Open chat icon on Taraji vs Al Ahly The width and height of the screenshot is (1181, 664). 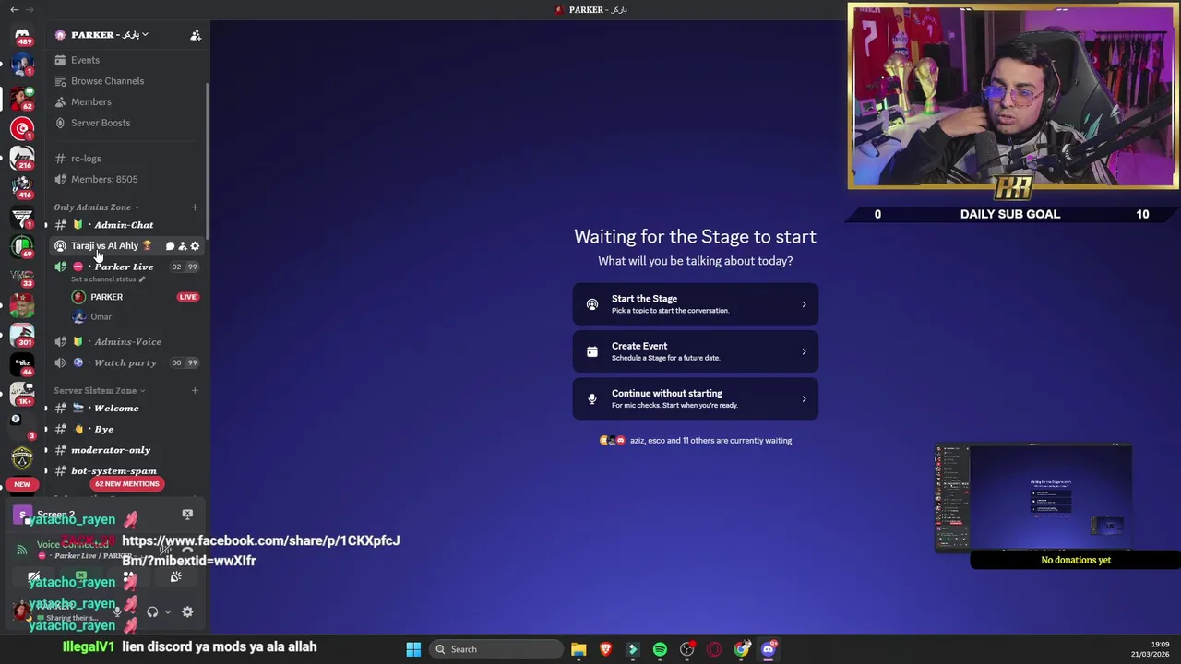170,246
